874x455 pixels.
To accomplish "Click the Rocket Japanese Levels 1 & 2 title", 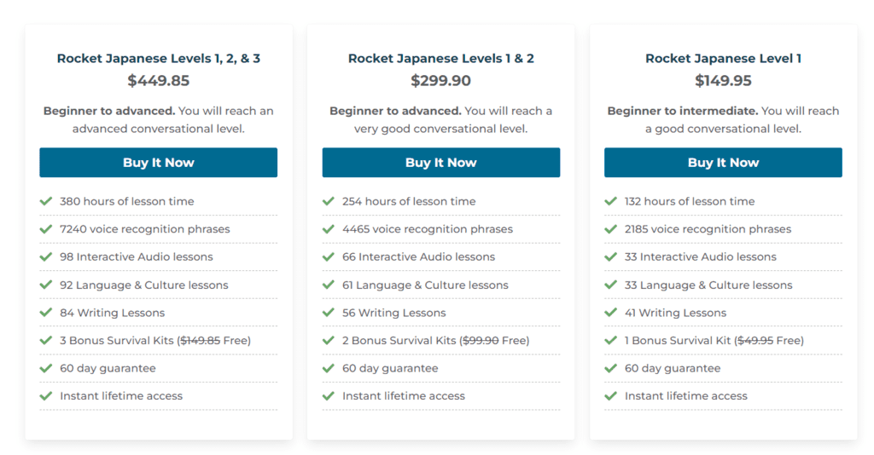I will [x=441, y=59].
